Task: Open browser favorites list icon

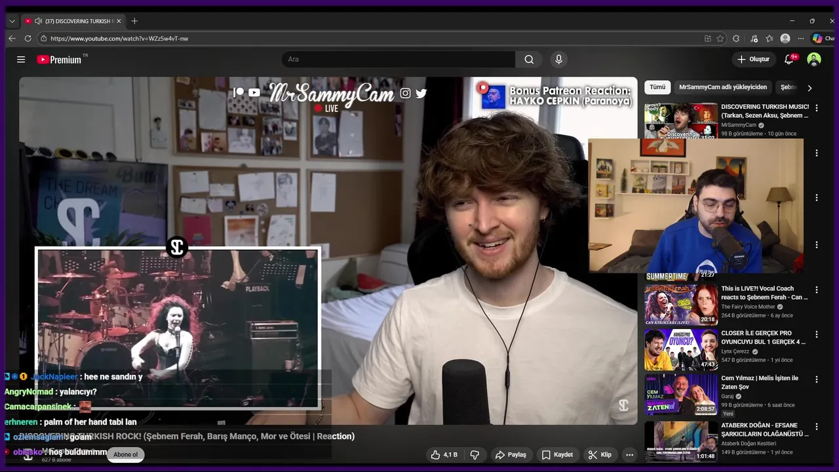Action: click(x=770, y=39)
